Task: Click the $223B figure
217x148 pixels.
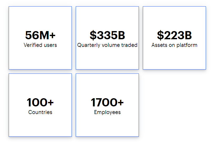Action: click(x=174, y=35)
